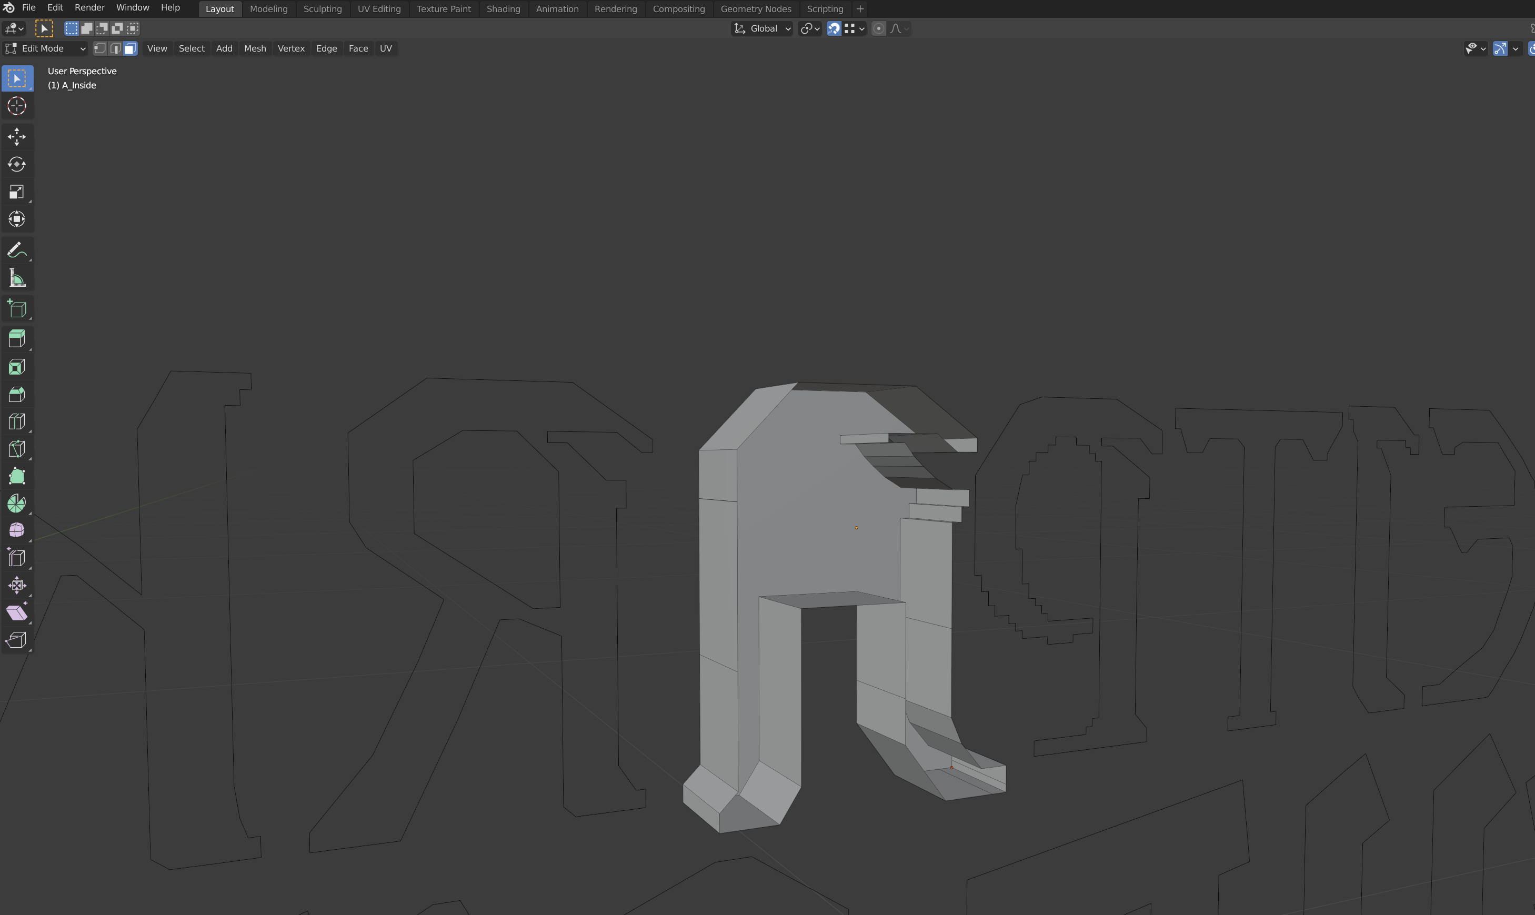This screenshot has width=1535, height=915.
Task: Select the Move tool
Action: 17,136
